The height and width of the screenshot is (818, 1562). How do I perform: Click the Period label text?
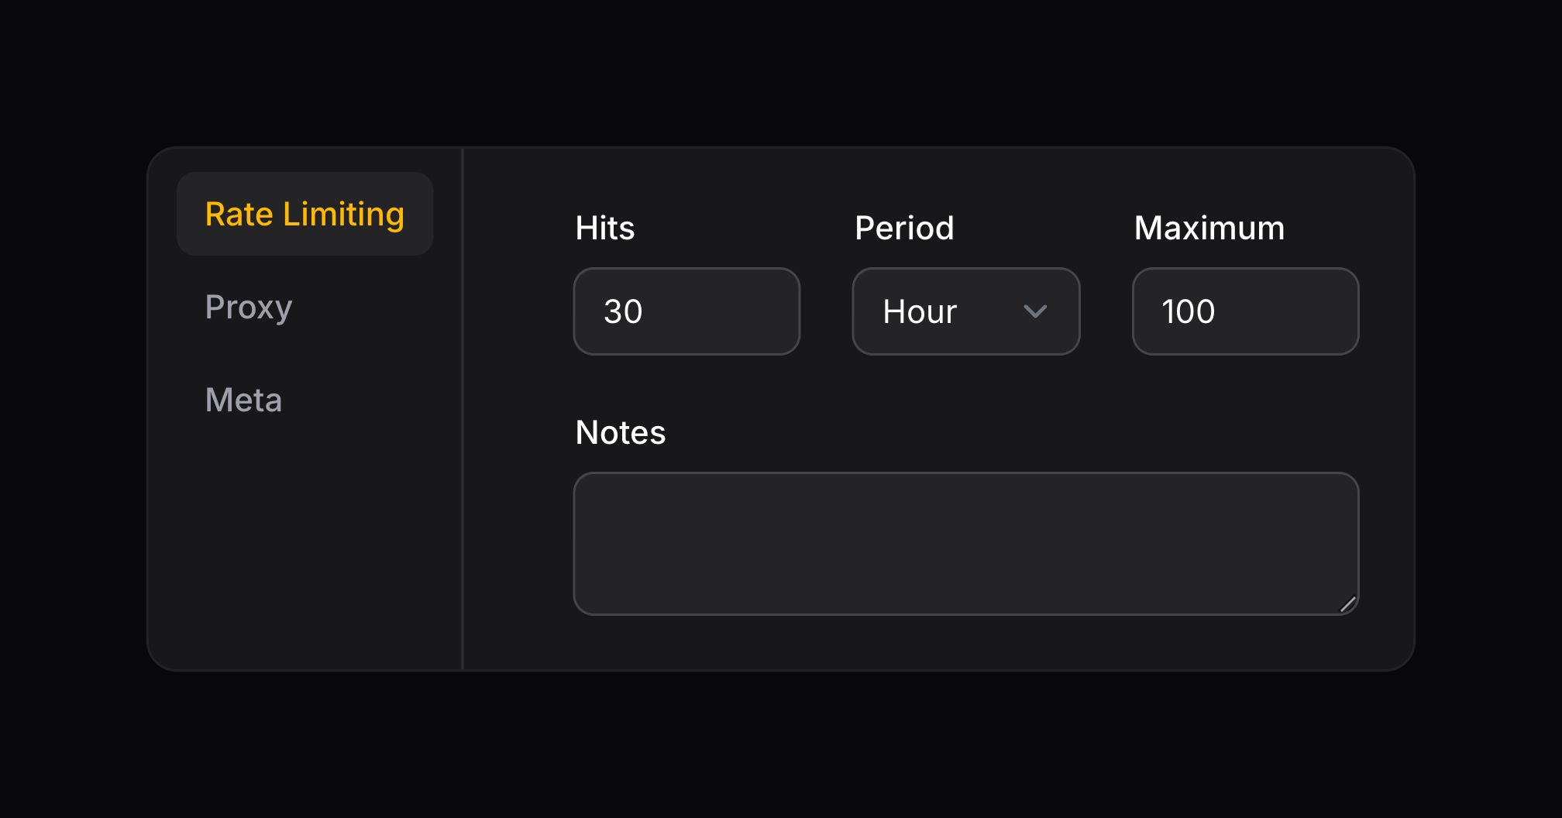(904, 227)
